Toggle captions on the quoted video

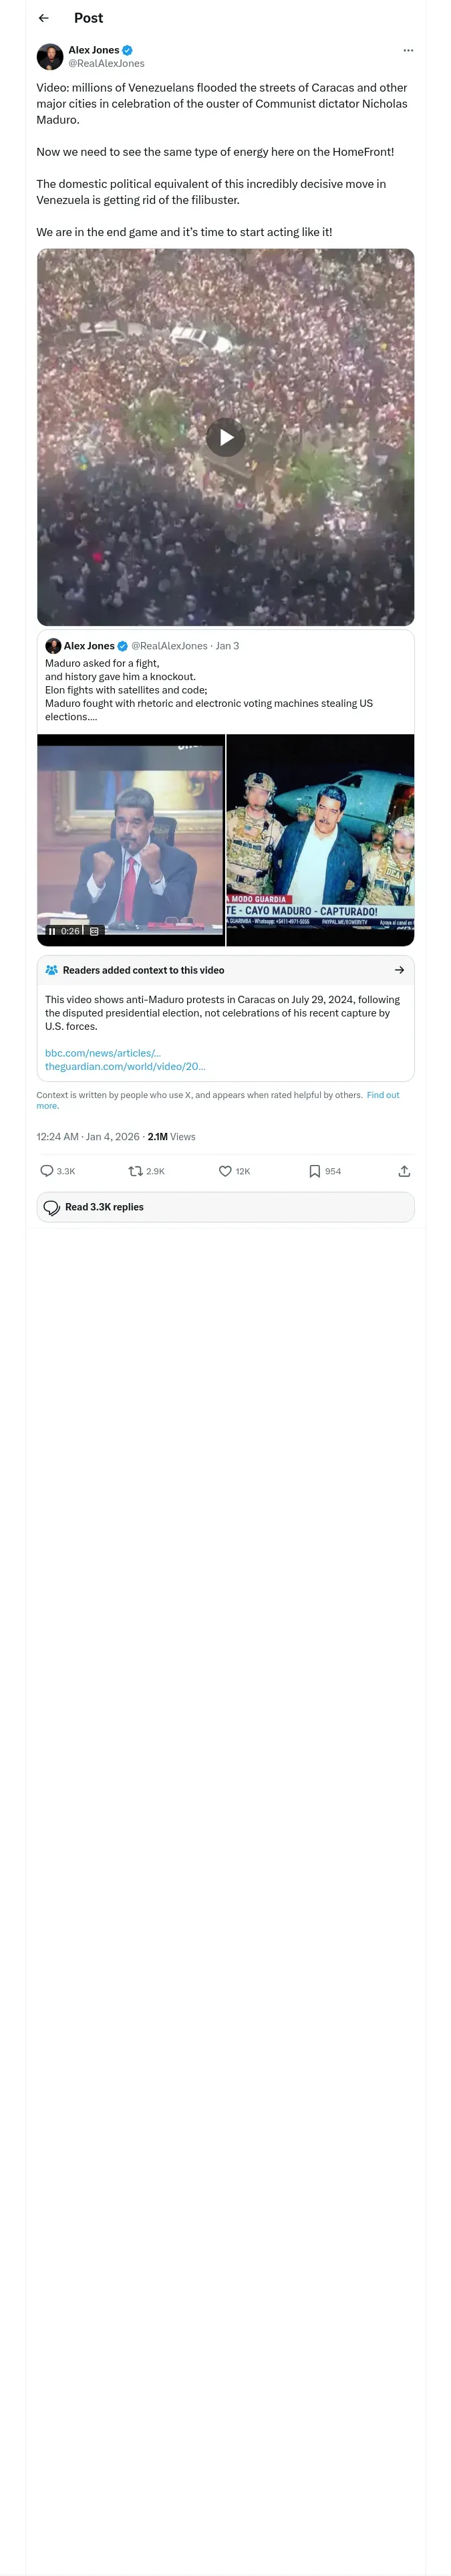(x=94, y=931)
